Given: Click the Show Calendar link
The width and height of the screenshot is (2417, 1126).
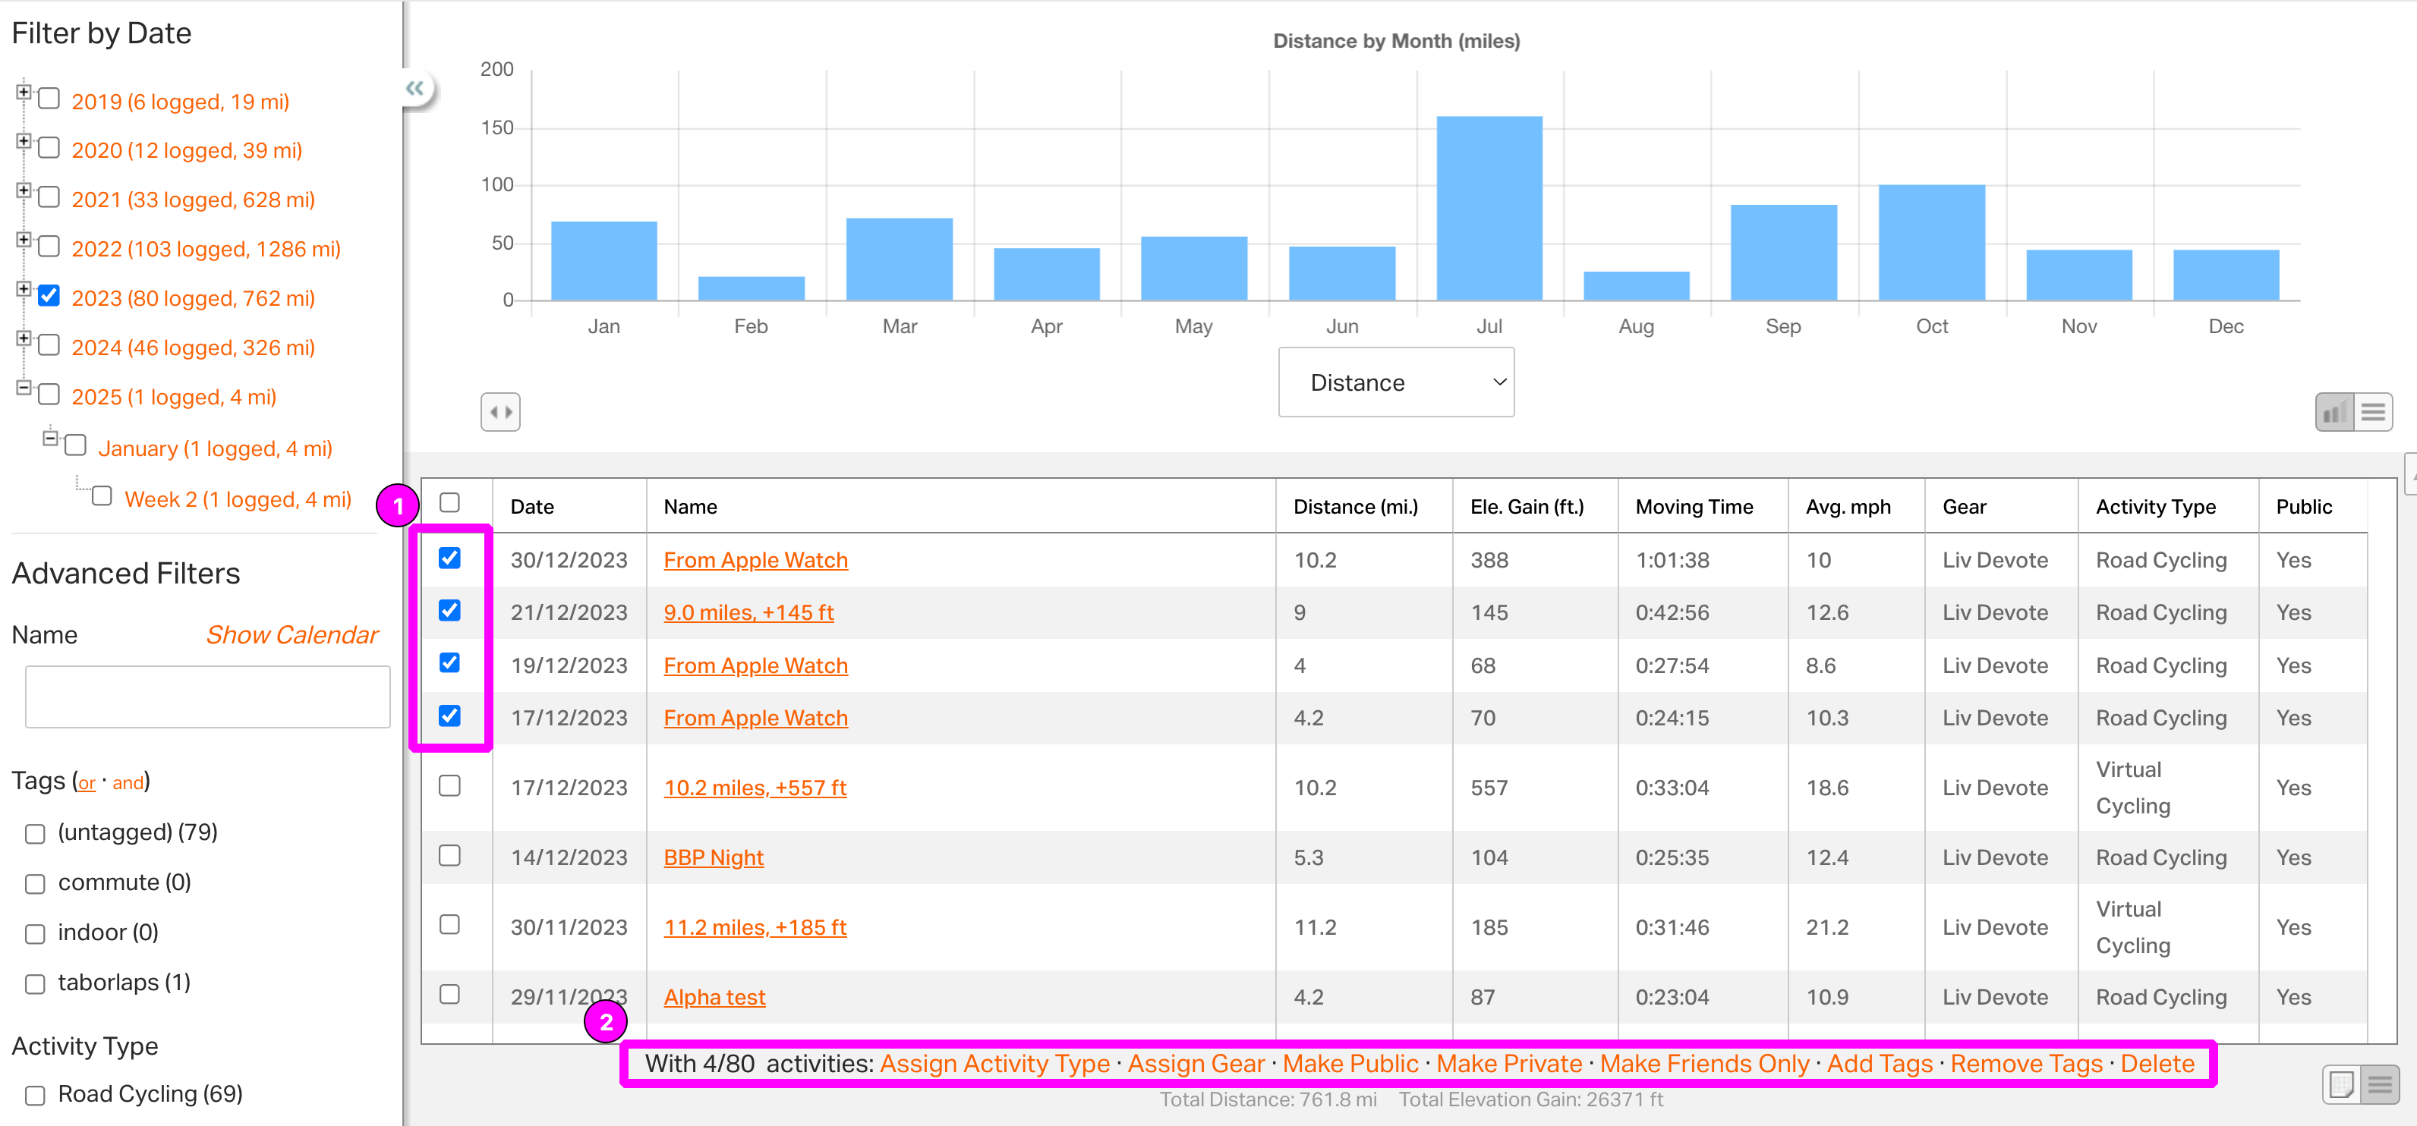Looking at the screenshot, I should [291, 635].
